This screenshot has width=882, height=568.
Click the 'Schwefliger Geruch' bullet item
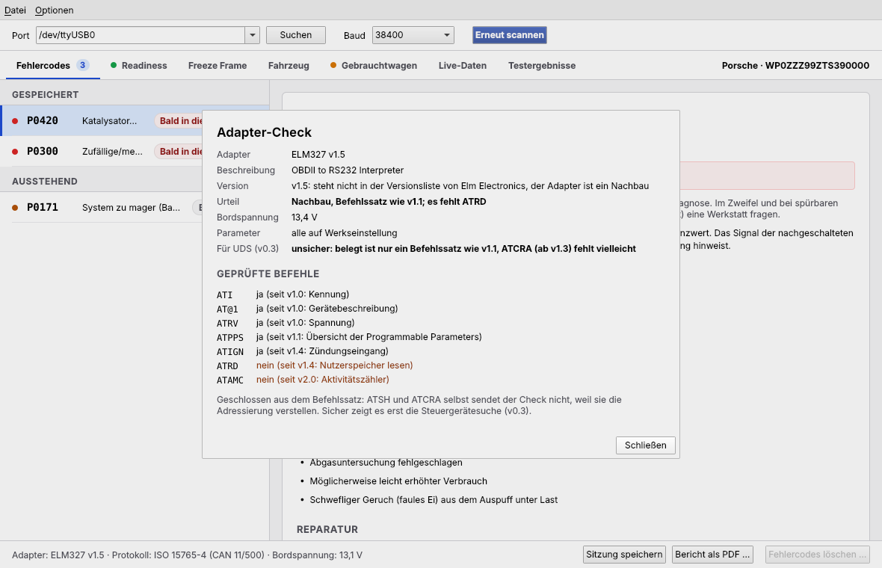coord(434,499)
